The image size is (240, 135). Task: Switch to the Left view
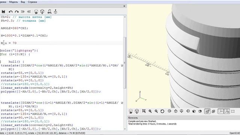(x=188, y=111)
